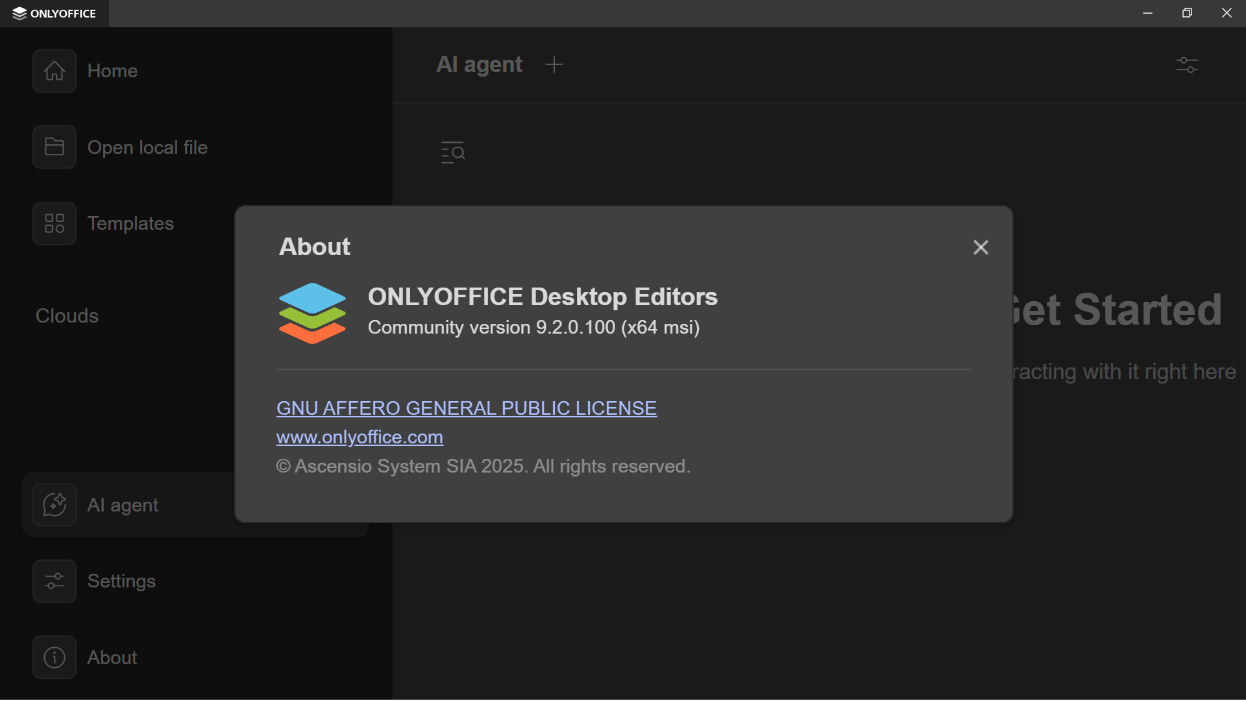This screenshot has height=701, width=1246.
Task: Restore down the application window
Action: (1187, 13)
